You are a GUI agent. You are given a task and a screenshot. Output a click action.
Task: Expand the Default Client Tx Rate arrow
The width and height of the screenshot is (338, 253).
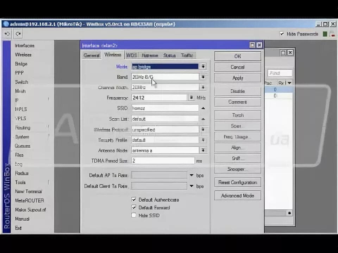[x=192, y=186]
